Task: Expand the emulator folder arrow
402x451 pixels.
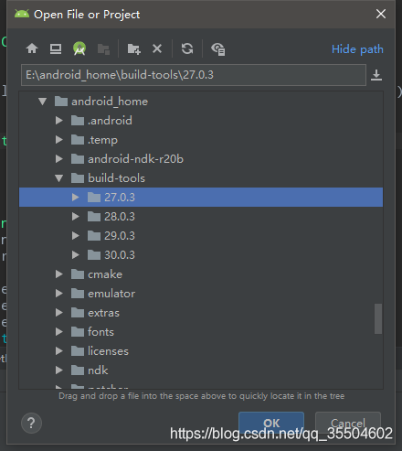Action: [x=59, y=294]
